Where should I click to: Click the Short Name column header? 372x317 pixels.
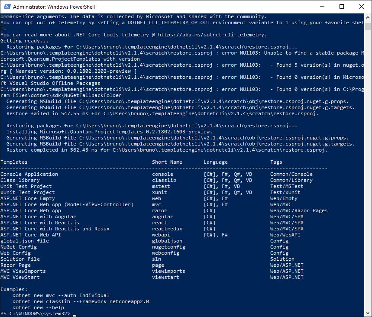(x=167, y=162)
